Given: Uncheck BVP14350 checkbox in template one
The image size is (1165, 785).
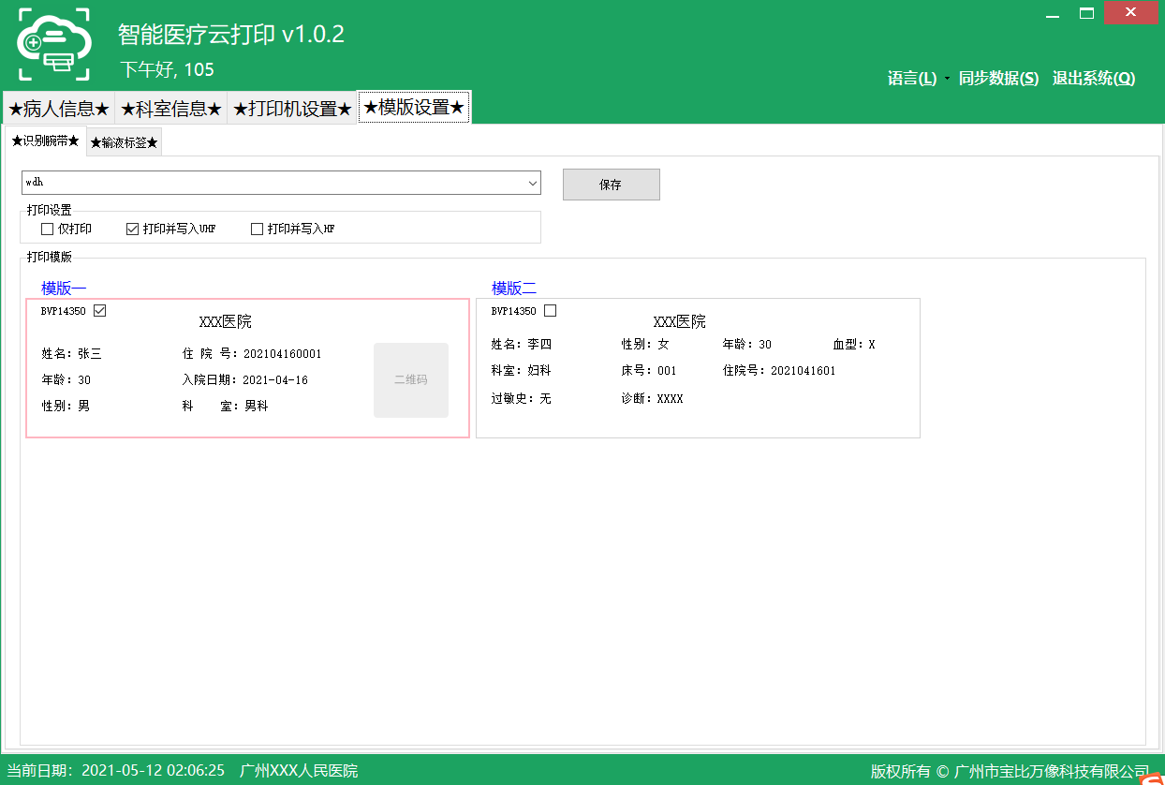Looking at the screenshot, I should pyautogui.click(x=100, y=311).
